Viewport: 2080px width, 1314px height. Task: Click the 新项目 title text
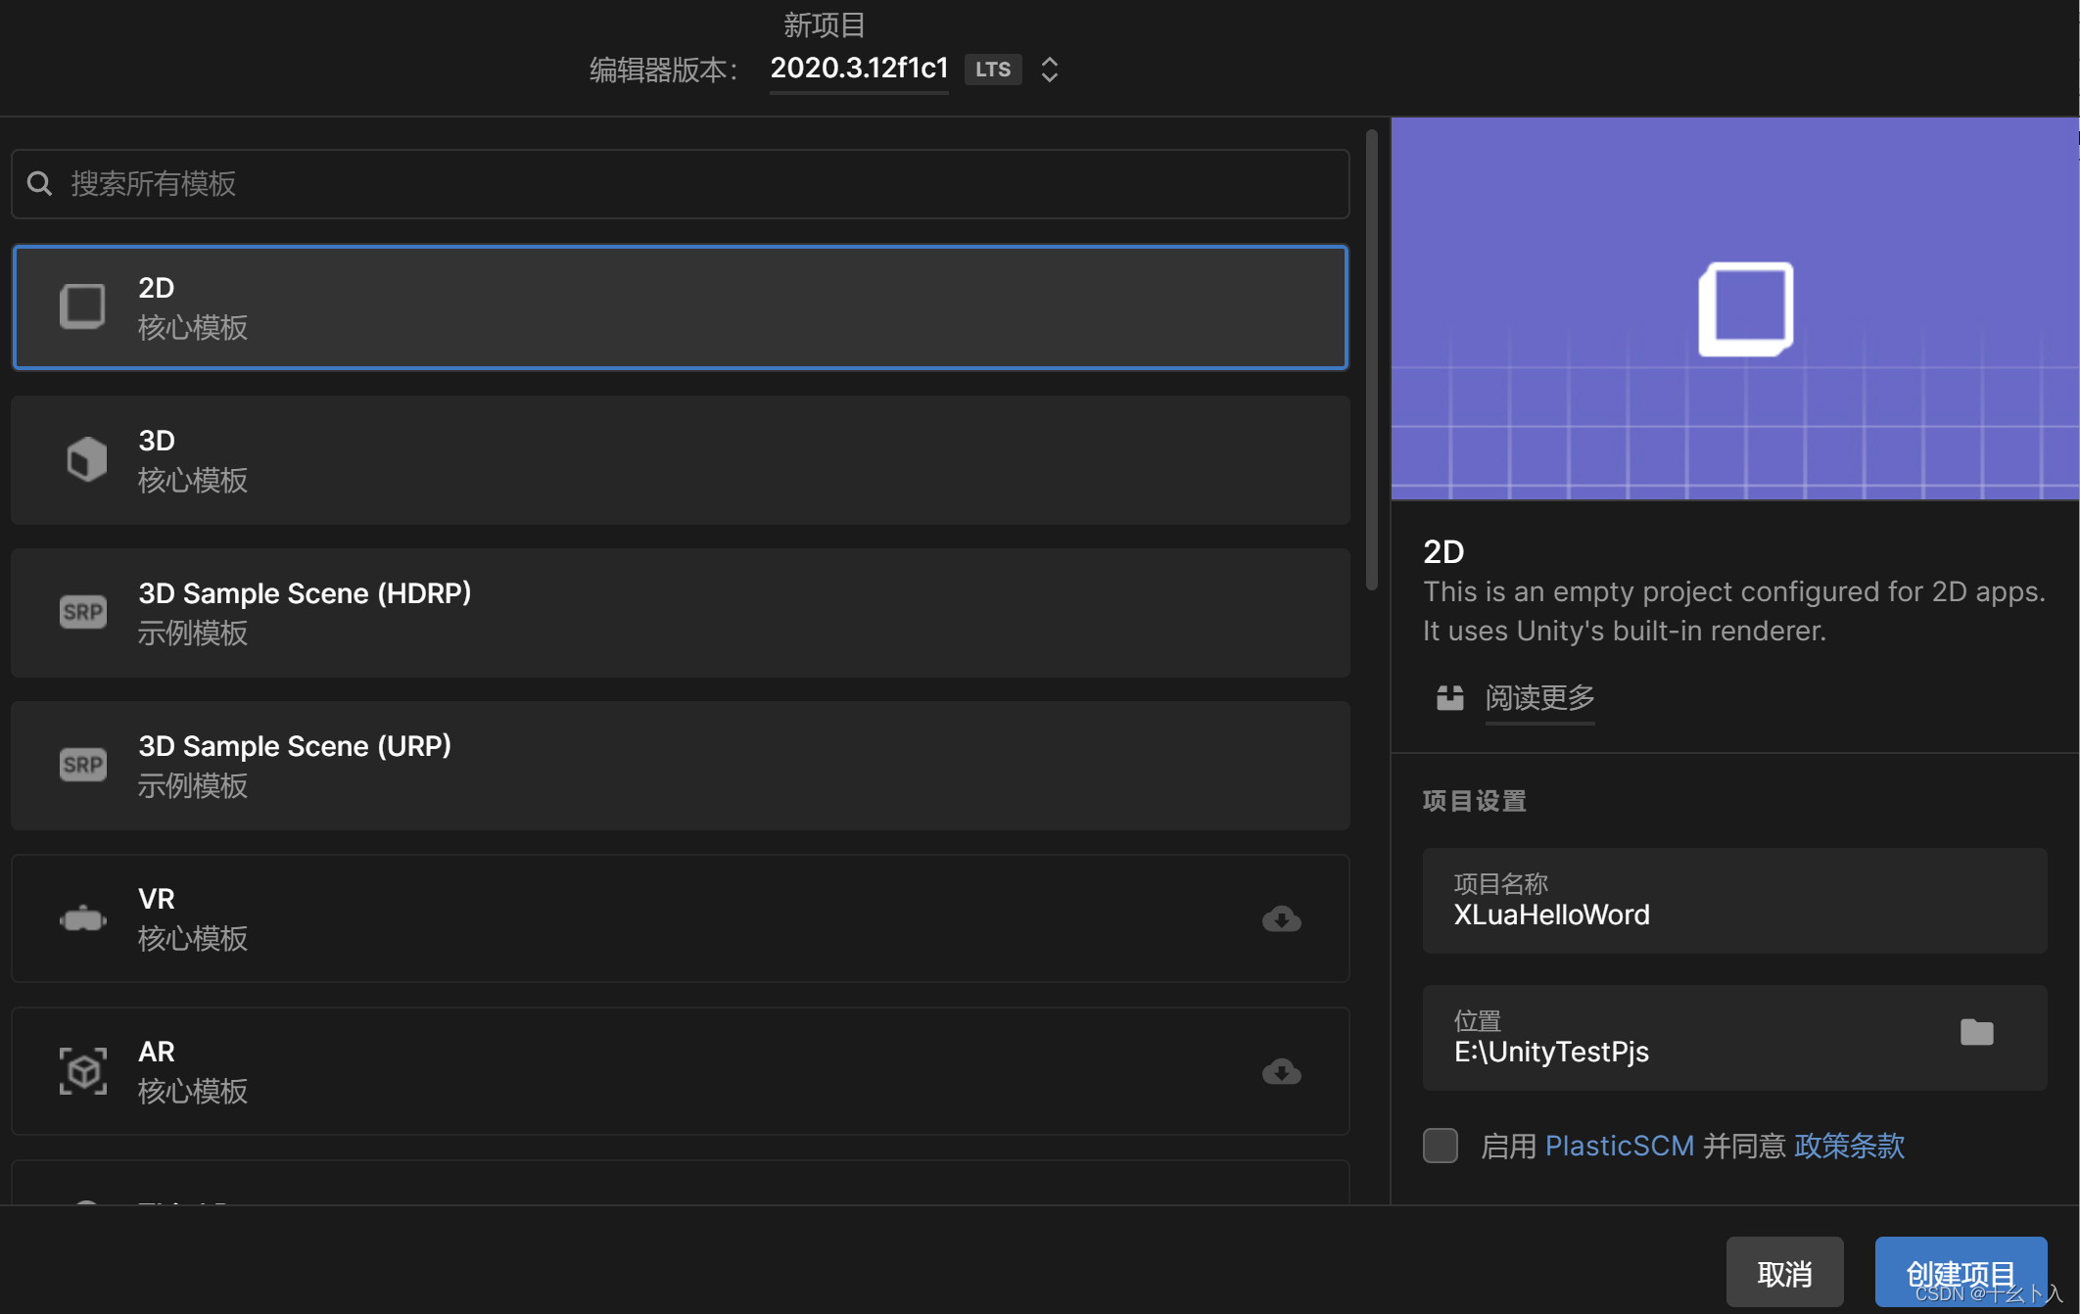pos(824,24)
